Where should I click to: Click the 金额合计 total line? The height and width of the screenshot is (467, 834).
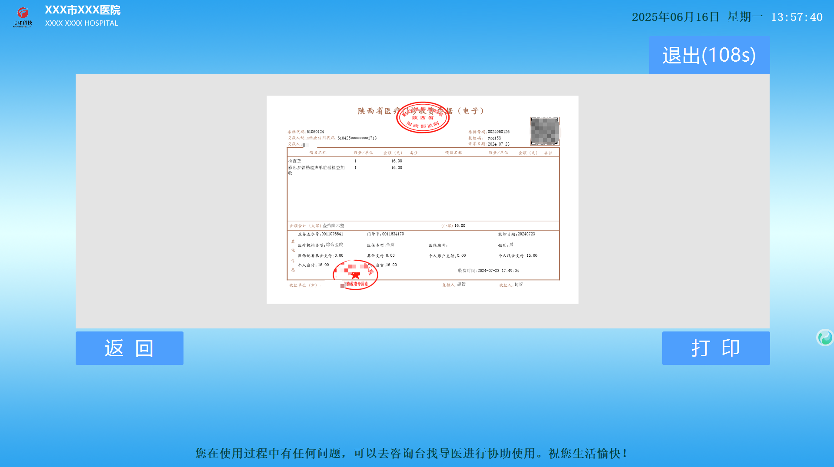click(423, 225)
